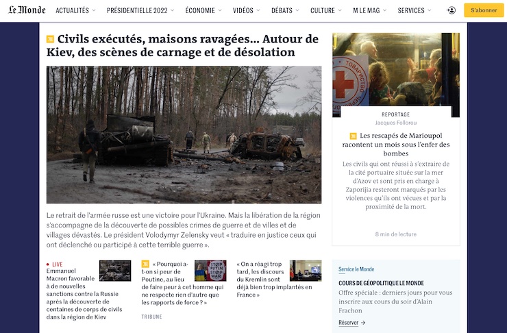Click the red LIVE indicator dot
Screen dimensions: 507x333
tap(48, 264)
